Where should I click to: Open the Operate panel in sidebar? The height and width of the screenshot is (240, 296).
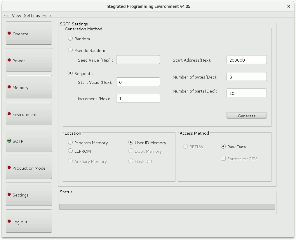29,33
